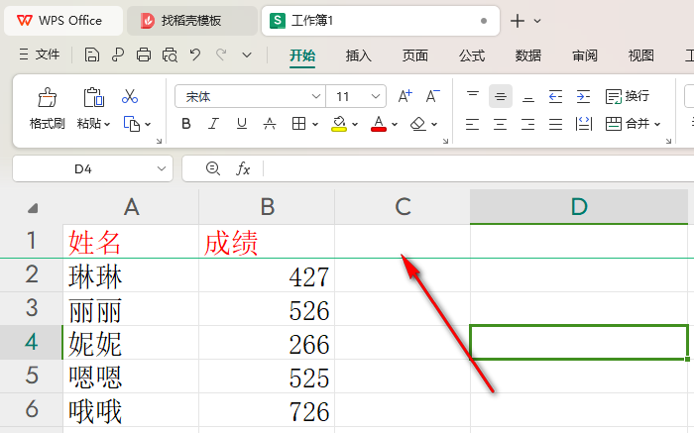Select row 2 header
The width and height of the screenshot is (694, 433).
[32, 274]
